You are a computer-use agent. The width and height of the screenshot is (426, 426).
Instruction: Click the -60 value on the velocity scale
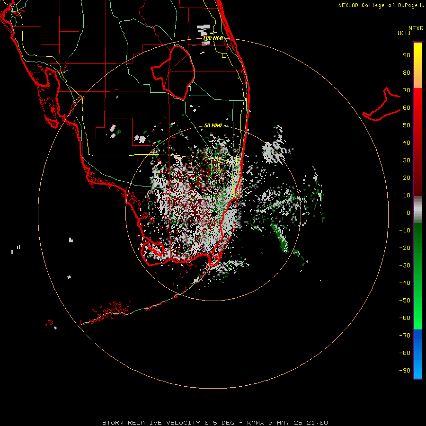(405, 318)
